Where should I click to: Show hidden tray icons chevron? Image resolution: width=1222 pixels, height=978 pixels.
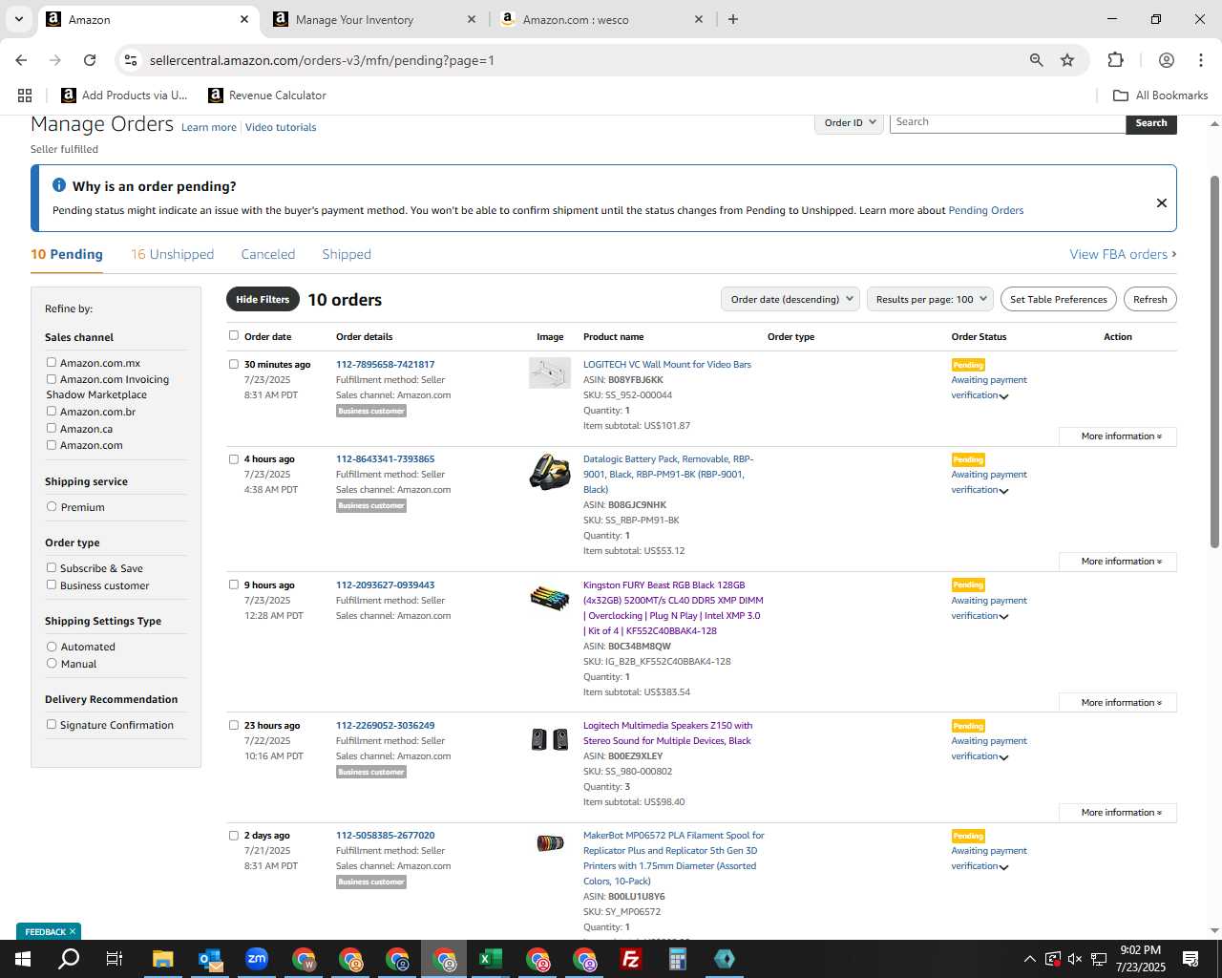[x=1029, y=959]
